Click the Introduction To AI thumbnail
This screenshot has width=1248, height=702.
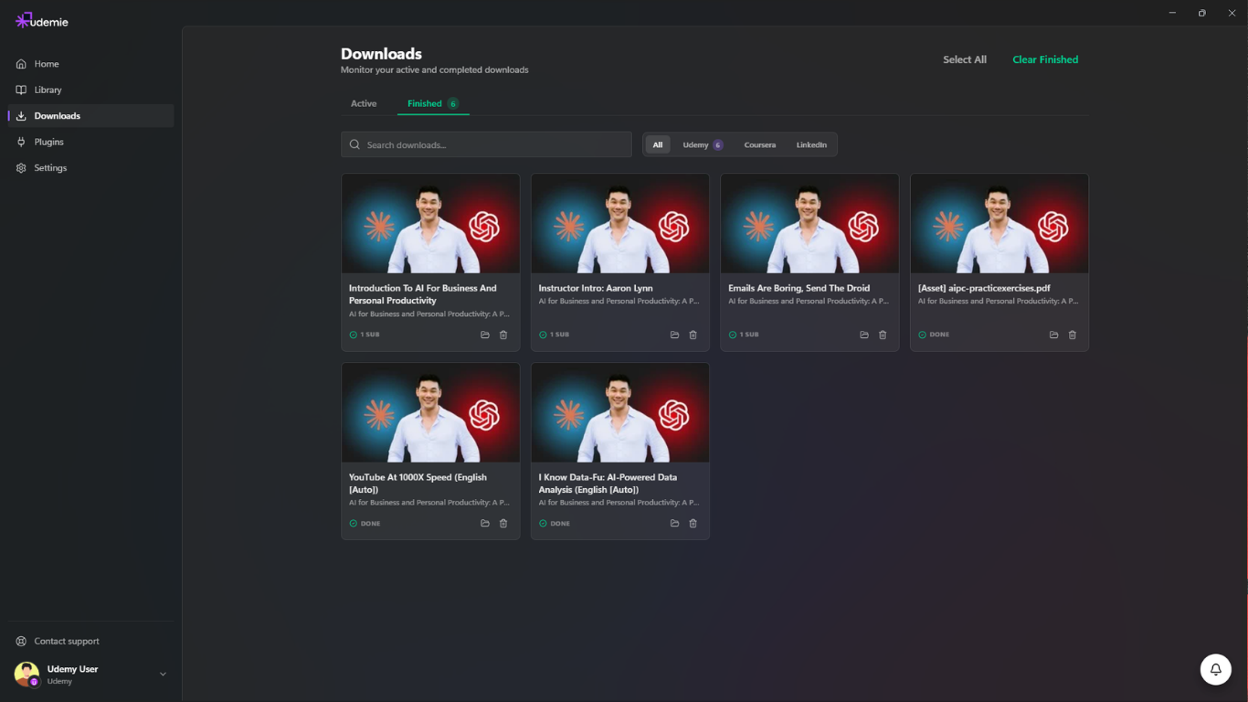430,224
